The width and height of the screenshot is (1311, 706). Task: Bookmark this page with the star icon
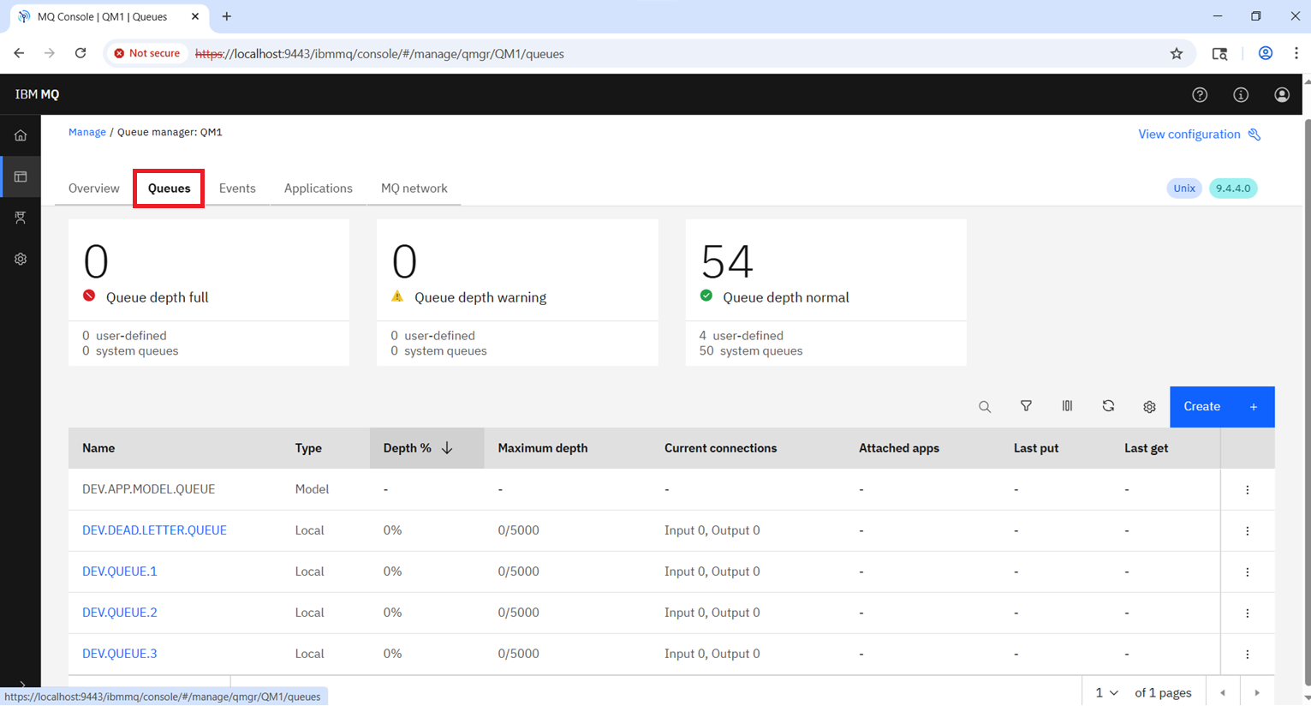[x=1177, y=54]
